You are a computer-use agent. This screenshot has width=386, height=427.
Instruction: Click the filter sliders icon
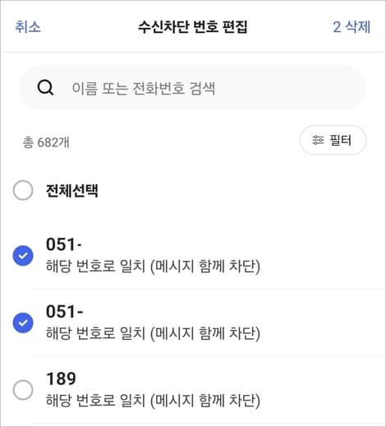coord(318,140)
